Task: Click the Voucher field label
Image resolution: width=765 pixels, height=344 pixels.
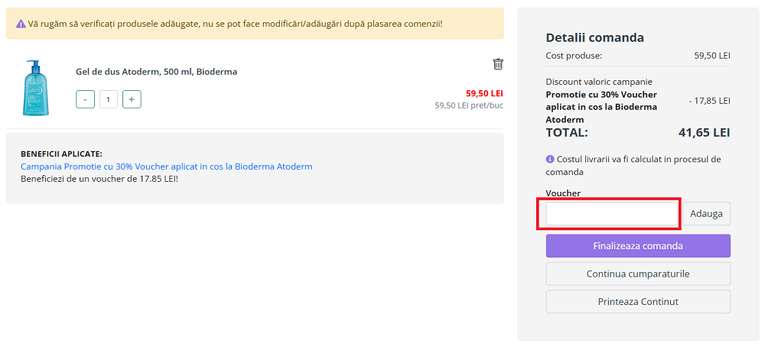Action: click(563, 193)
